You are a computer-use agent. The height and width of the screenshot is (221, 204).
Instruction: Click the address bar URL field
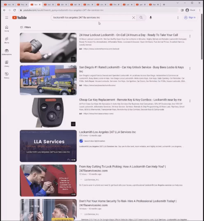coord(99,10)
